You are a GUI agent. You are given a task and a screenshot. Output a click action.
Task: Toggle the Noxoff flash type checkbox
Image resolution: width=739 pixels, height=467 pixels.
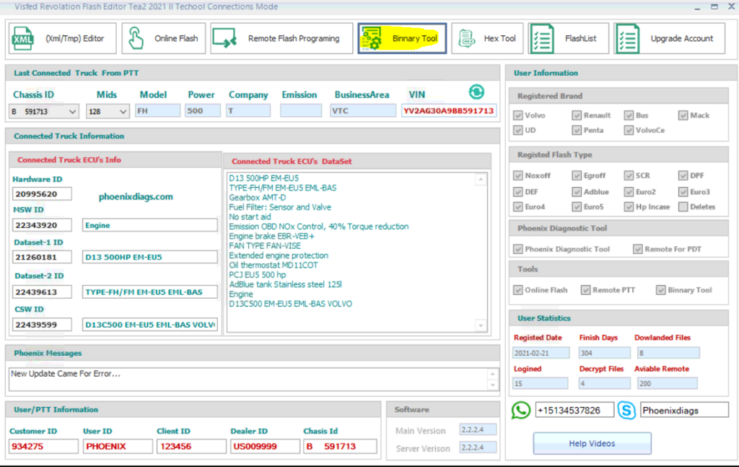[518, 175]
